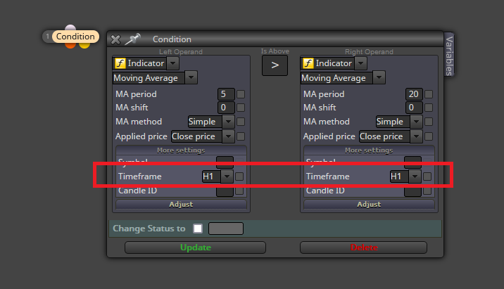The width and height of the screenshot is (504, 289).
Task: Collapse Left Operand More settings section
Action: tap(182, 150)
